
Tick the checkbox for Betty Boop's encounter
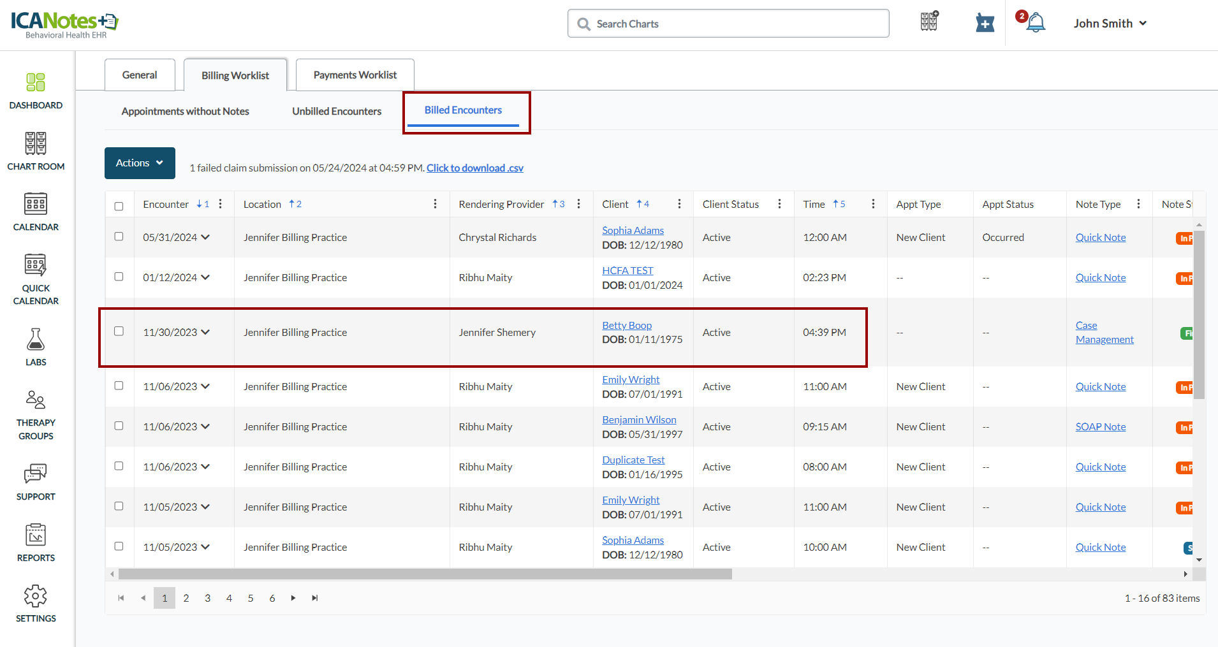point(119,331)
